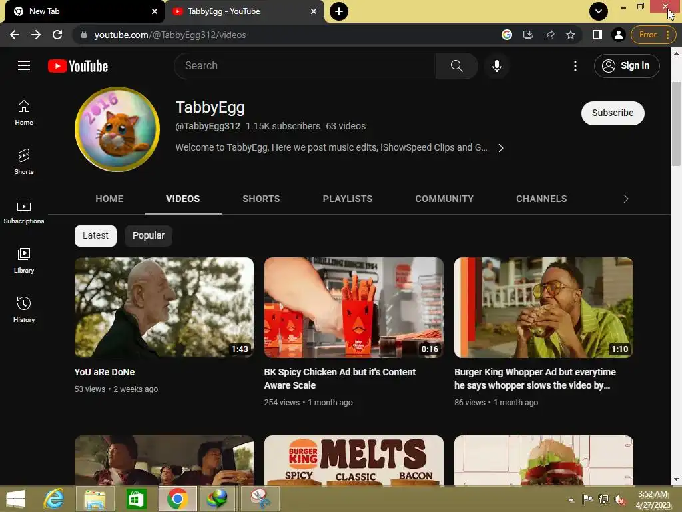Open Shorts from the sidebar

(x=24, y=161)
